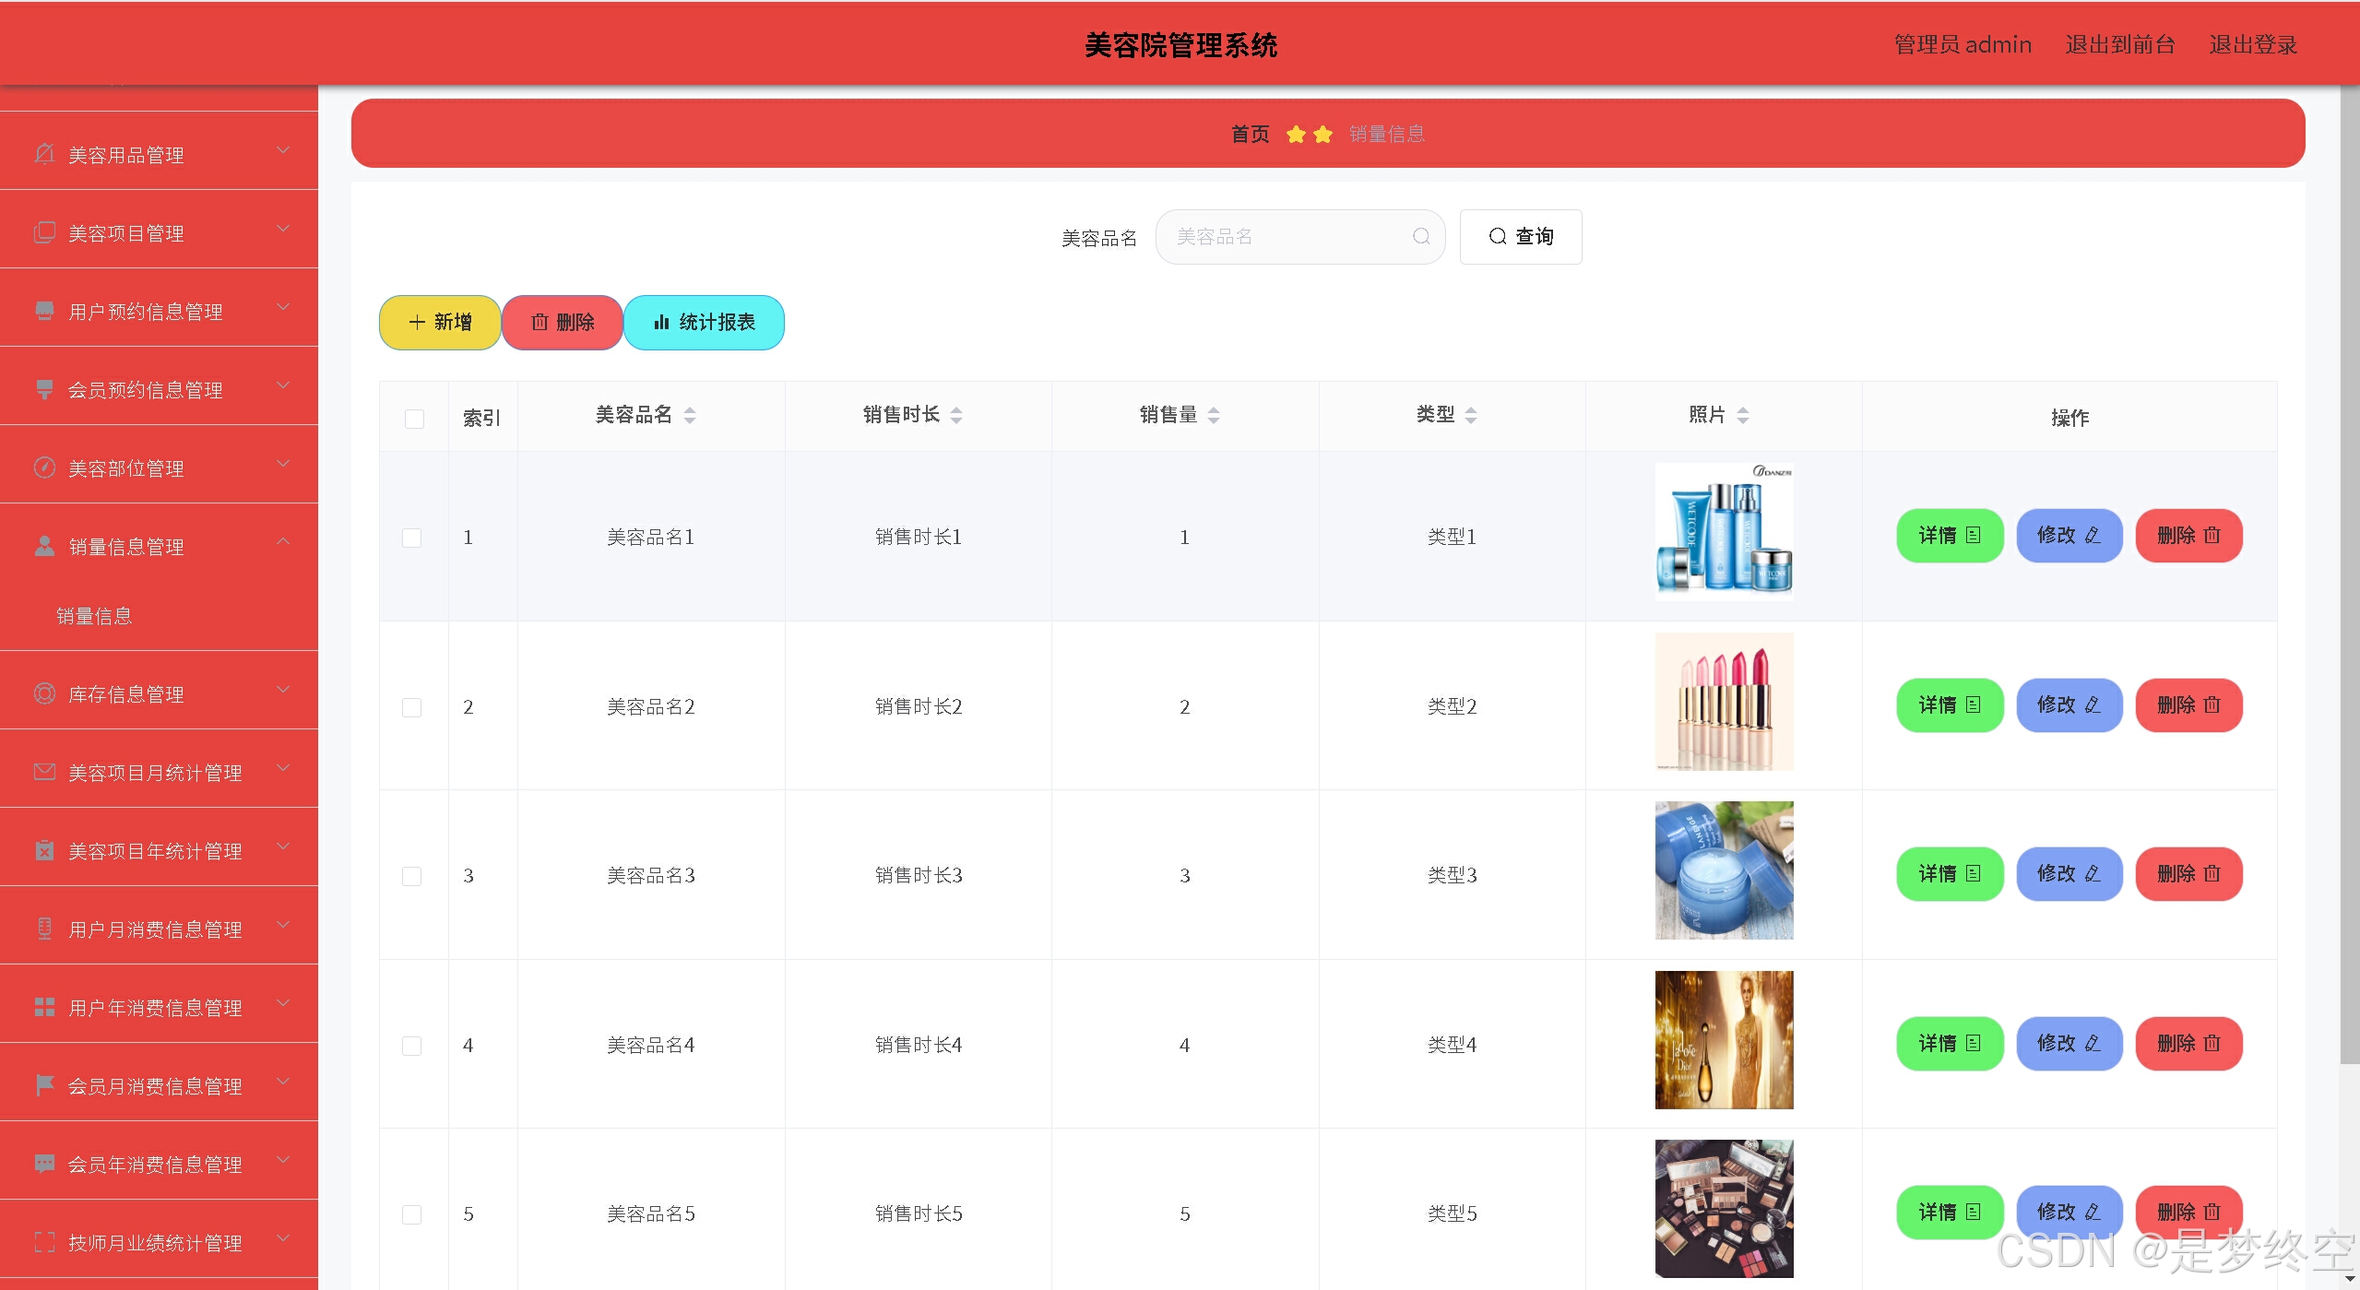Click the 库存信息管理 sidebar icon
This screenshot has width=2360, height=1290.
44,693
